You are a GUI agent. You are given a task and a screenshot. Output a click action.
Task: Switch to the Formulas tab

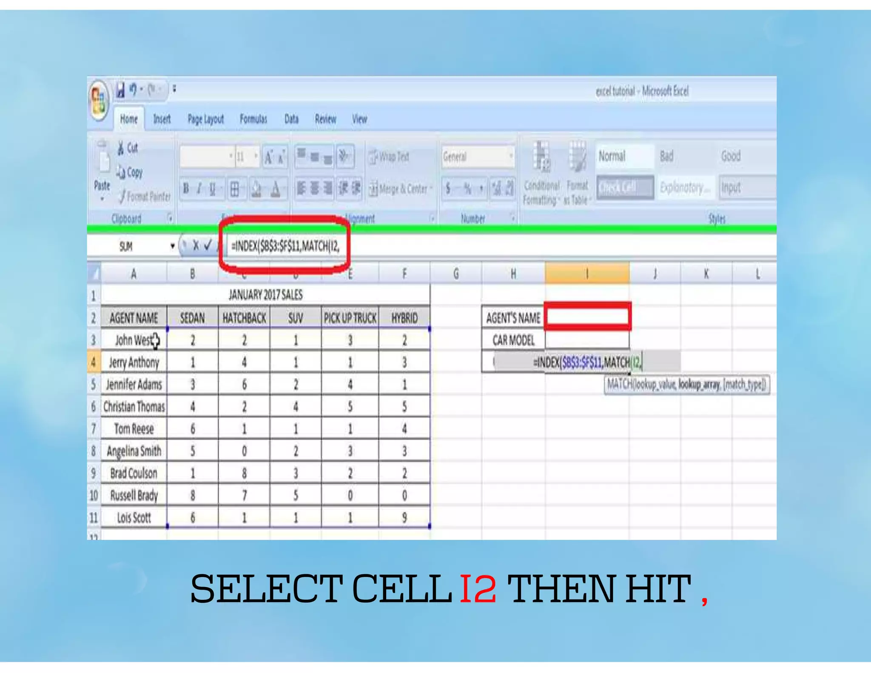[x=253, y=119]
